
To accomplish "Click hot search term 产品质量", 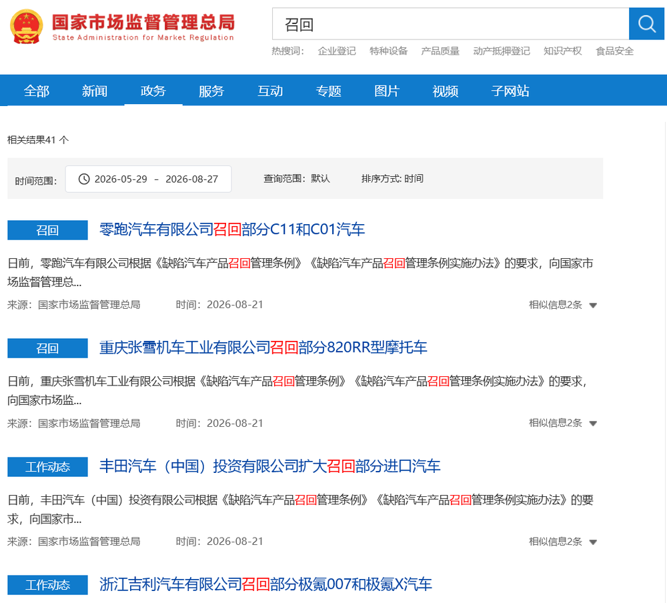I will click(x=440, y=51).
